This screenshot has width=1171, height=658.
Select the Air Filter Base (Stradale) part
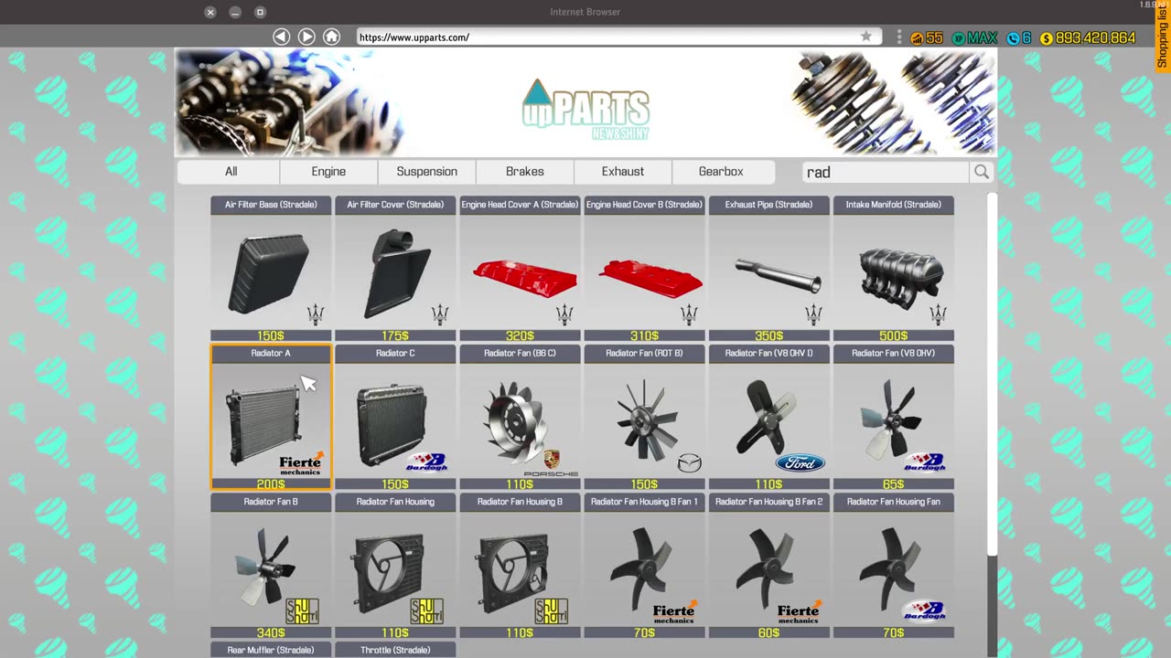[271, 269]
